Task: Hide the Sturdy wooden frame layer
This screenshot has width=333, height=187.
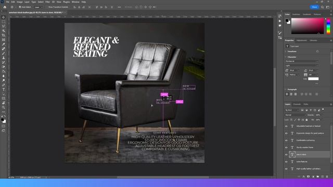Action: pyautogui.click(x=286, y=148)
